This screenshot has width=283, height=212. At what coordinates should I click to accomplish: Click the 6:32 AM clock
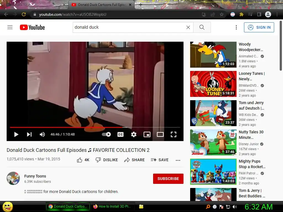click(x=259, y=207)
